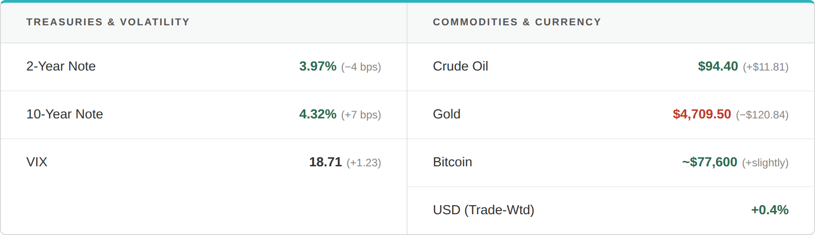Click the +$11.81 crude oil change
Screen dimensions: 815x235
765,67
